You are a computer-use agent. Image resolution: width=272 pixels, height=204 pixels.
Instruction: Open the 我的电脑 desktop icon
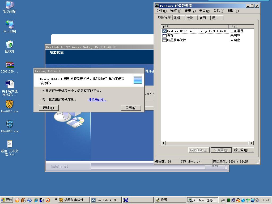pos(10,7)
